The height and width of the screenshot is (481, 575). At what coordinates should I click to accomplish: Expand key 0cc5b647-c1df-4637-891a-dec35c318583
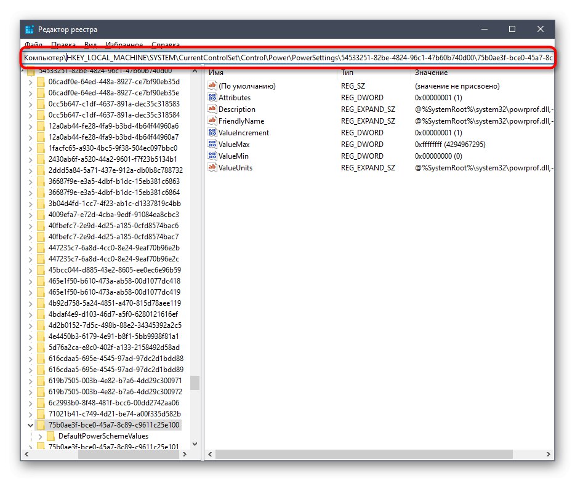point(30,104)
